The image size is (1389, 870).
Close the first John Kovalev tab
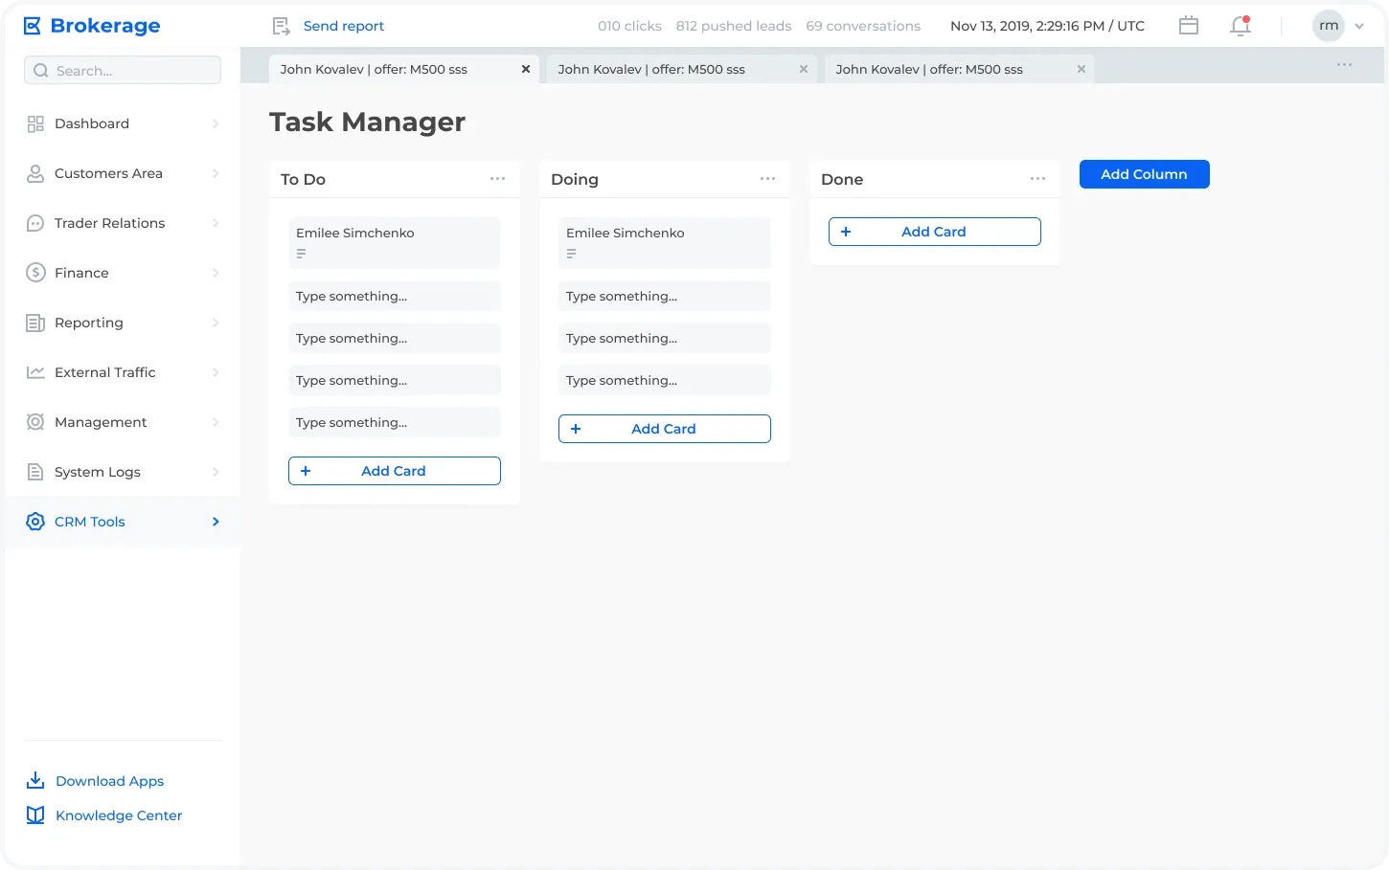coord(526,69)
